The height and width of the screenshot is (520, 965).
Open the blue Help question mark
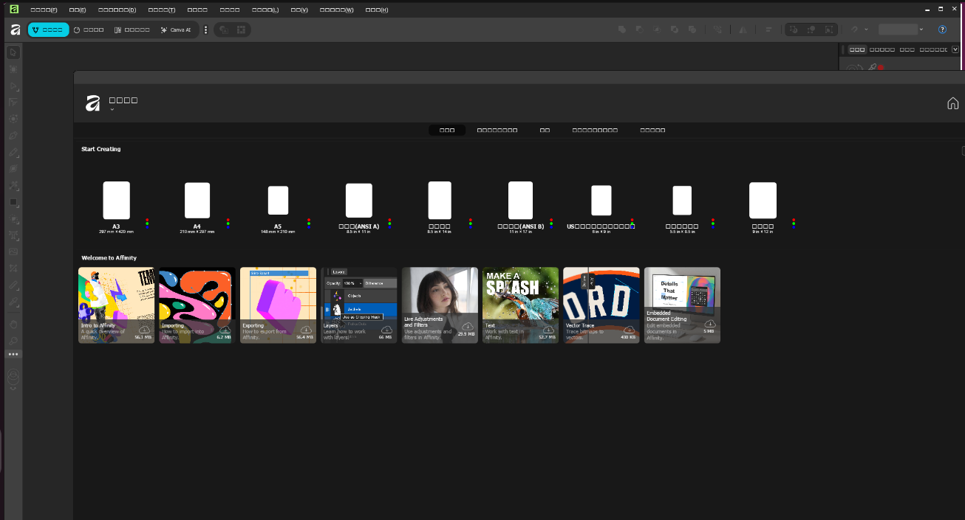942,30
